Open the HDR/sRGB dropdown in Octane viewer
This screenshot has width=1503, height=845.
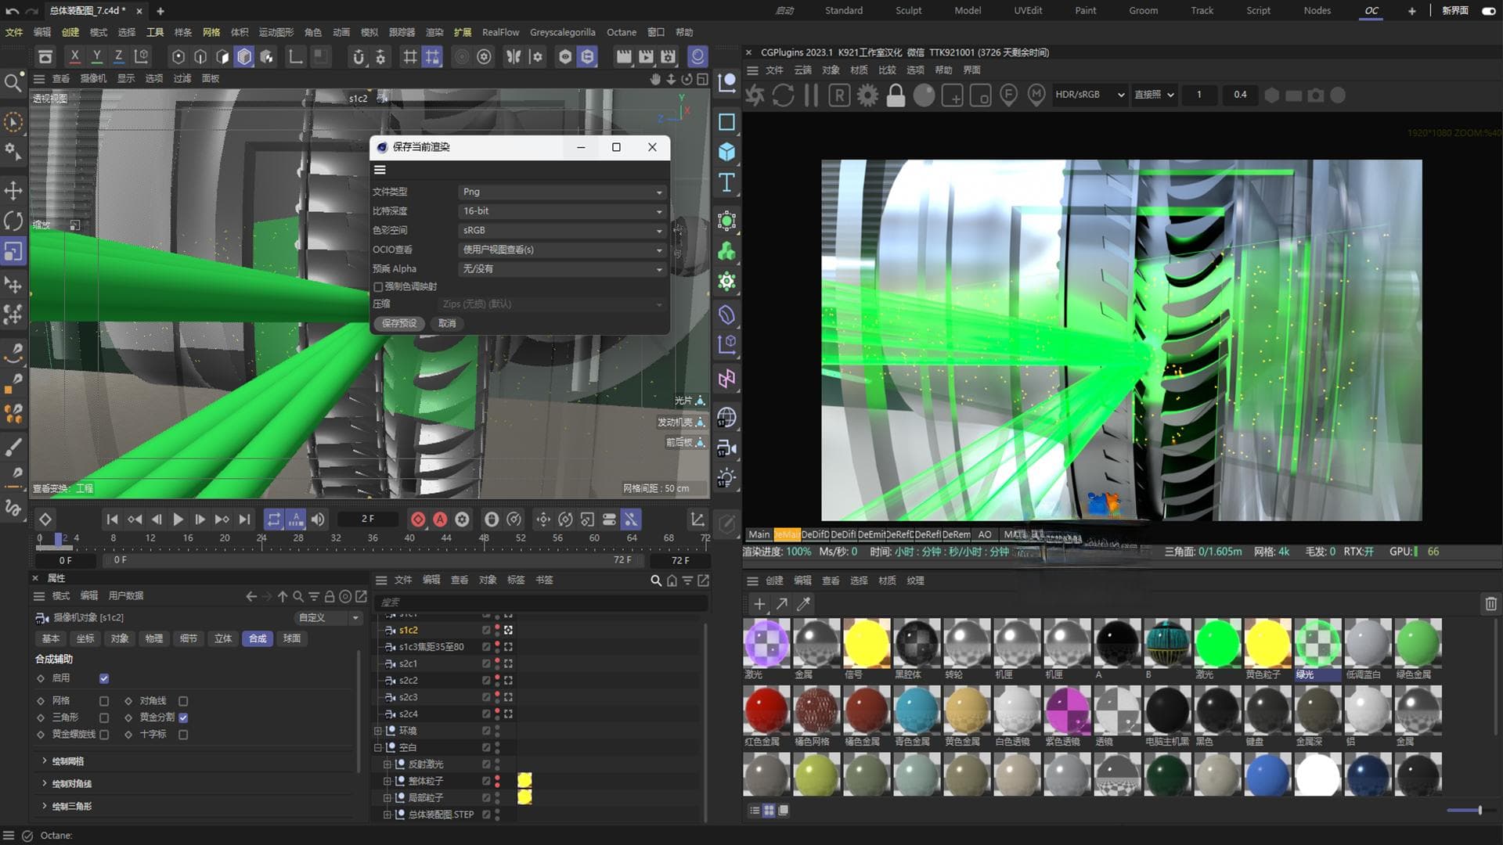1090,95
